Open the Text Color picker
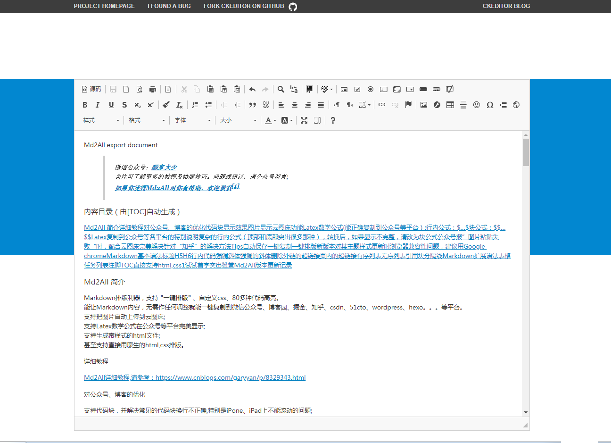The image size is (611, 443). point(270,120)
